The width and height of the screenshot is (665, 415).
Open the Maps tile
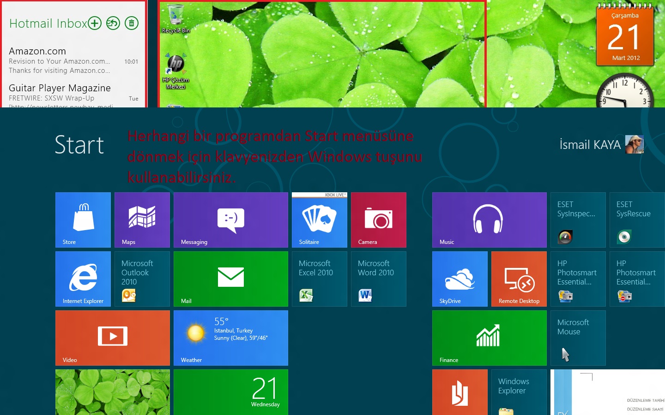tap(142, 220)
